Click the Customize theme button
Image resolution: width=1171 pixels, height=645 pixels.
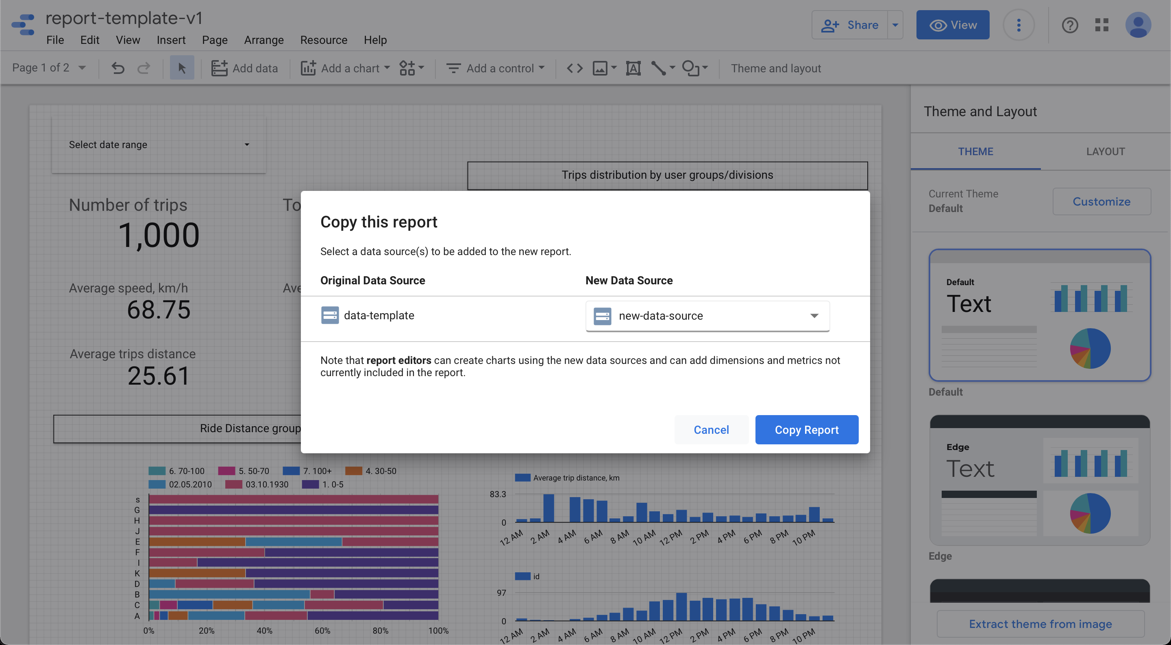pyautogui.click(x=1101, y=202)
